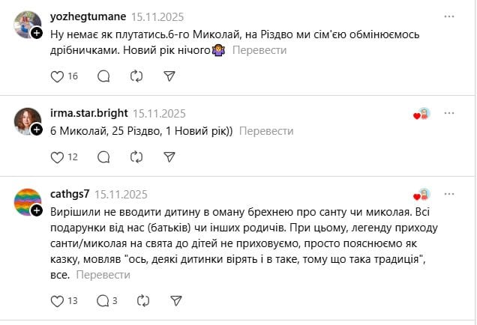The image size is (477, 325).
Task: Translate yozhegtumane's comment with Перевести
Action: pyautogui.click(x=259, y=50)
